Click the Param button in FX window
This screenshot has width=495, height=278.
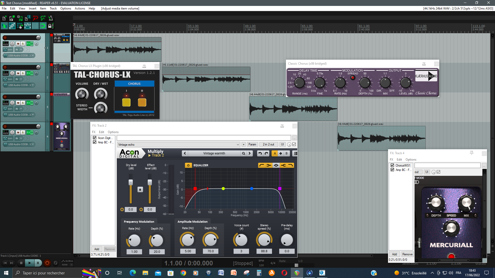pos(252,145)
